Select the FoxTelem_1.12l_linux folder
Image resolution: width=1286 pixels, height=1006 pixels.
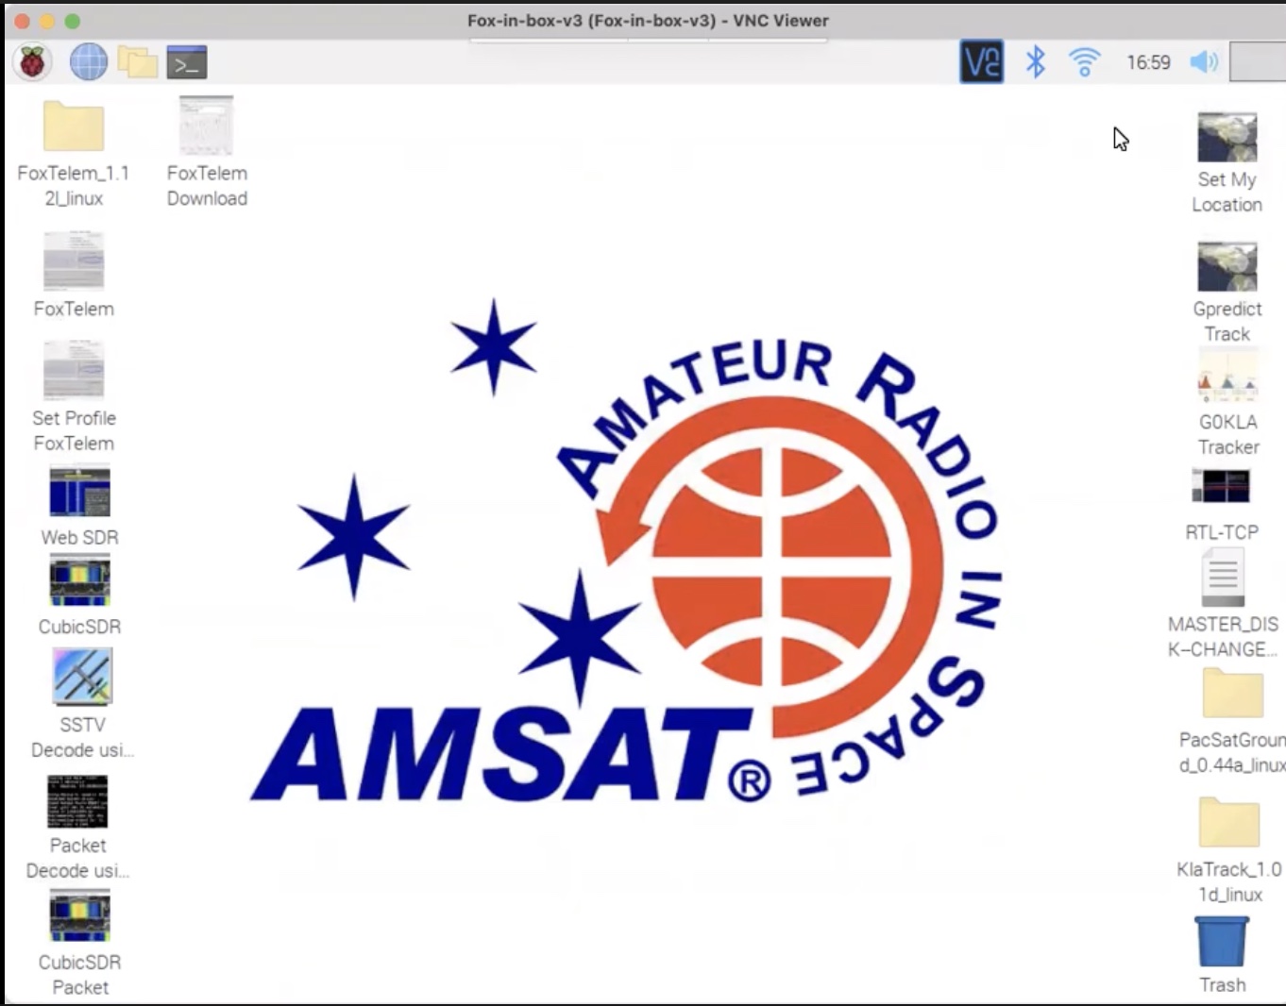[x=74, y=126]
